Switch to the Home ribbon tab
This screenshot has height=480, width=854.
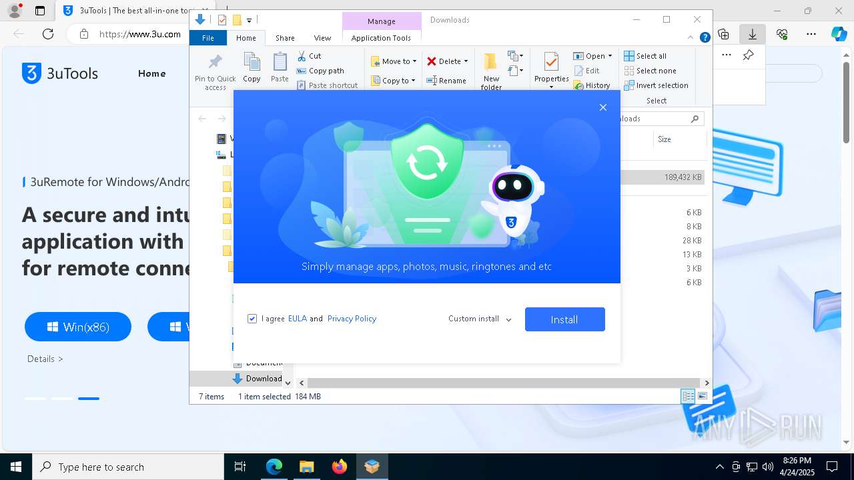pyautogui.click(x=246, y=38)
